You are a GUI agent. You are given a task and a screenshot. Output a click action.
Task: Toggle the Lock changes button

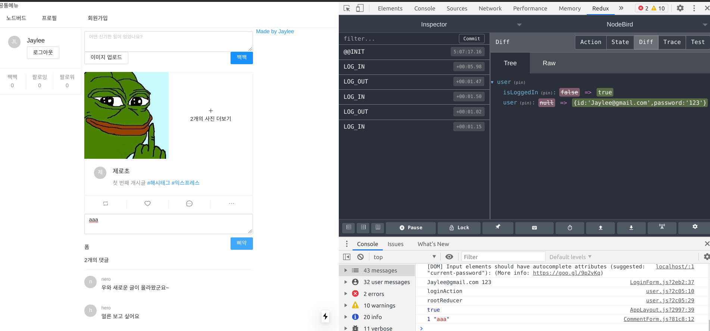[x=459, y=228]
